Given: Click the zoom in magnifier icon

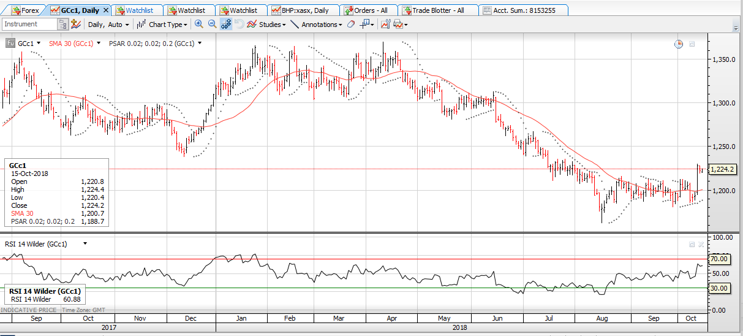Looking at the screenshot, I should pyautogui.click(x=198, y=24).
